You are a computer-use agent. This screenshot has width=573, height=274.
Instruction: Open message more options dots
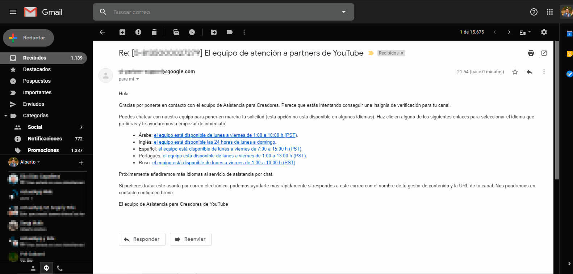tap(544, 72)
